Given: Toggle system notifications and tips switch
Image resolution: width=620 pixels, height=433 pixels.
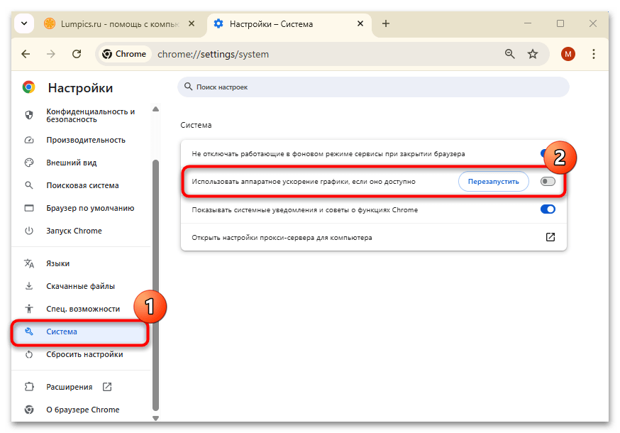Looking at the screenshot, I should click(548, 209).
